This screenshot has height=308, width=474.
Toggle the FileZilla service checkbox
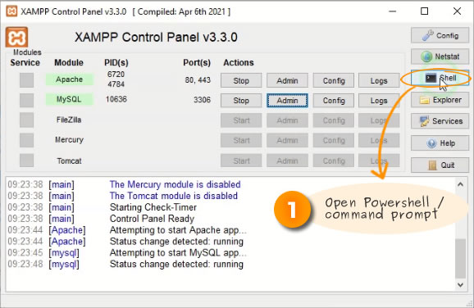tap(26, 120)
